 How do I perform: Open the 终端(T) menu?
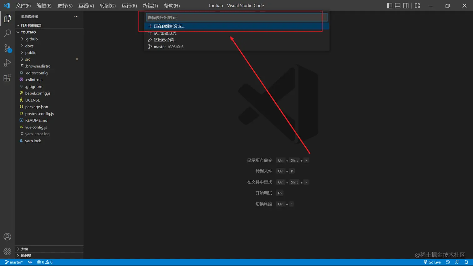[150, 6]
